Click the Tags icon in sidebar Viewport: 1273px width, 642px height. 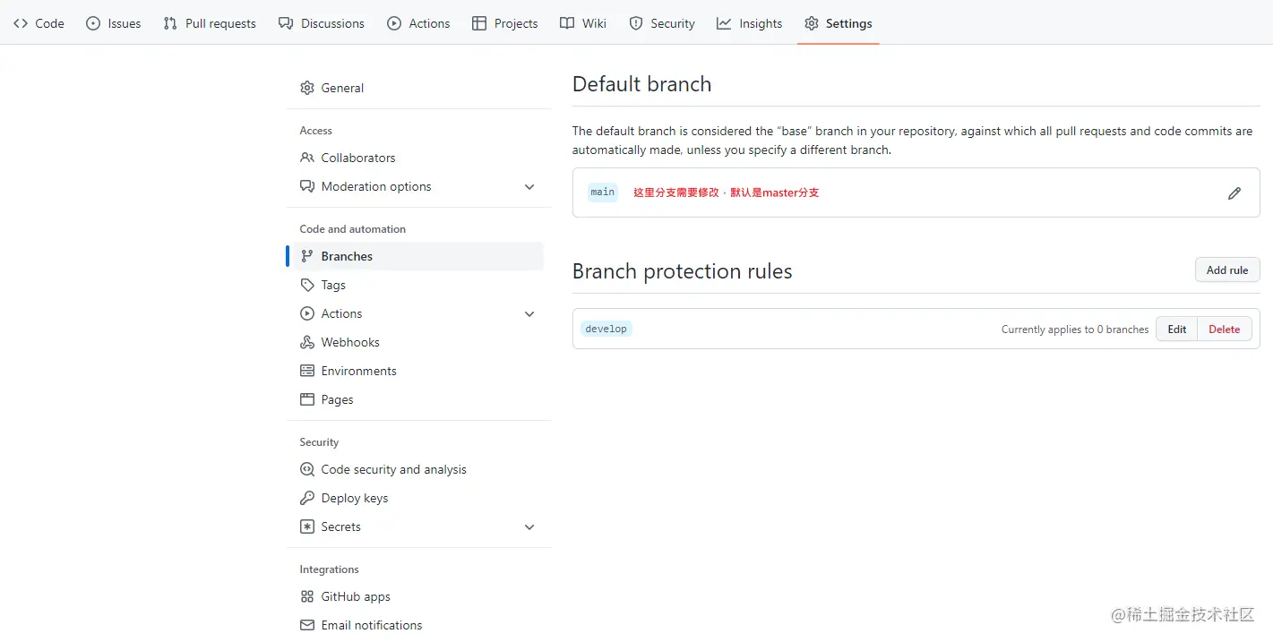coord(307,285)
